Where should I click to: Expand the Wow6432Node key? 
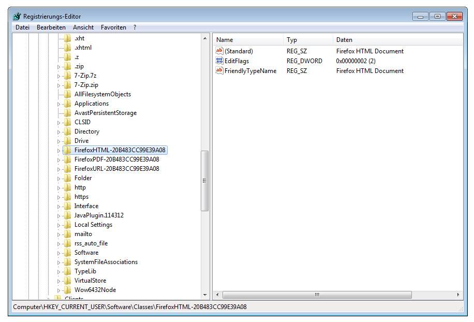(x=58, y=290)
